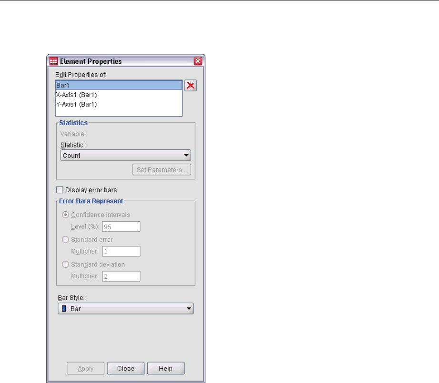Click the Element Properties title bar icon
This screenshot has width=439, height=383.
click(x=53, y=61)
